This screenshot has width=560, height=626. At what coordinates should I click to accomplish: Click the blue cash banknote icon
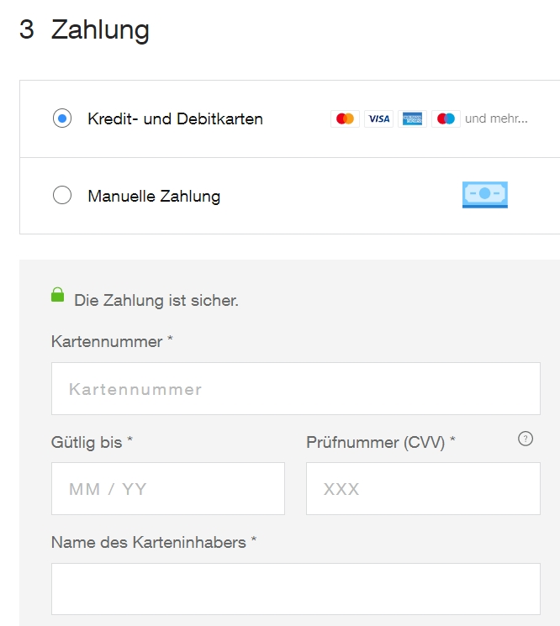click(x=485, y=195)
